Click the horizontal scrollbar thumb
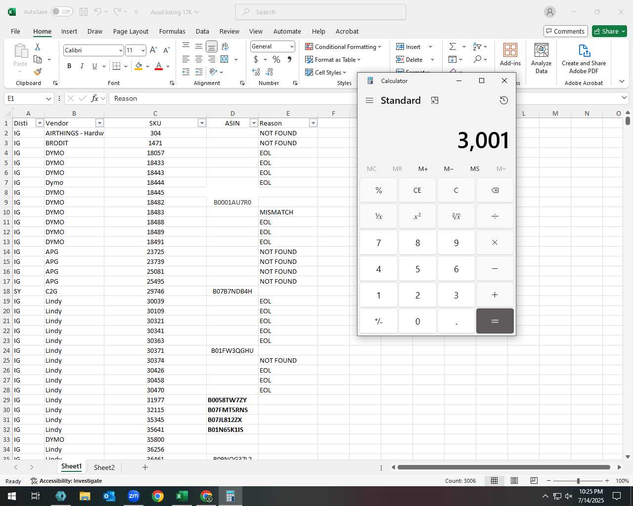The image size is (633, 506). click(x=503, y=467)
